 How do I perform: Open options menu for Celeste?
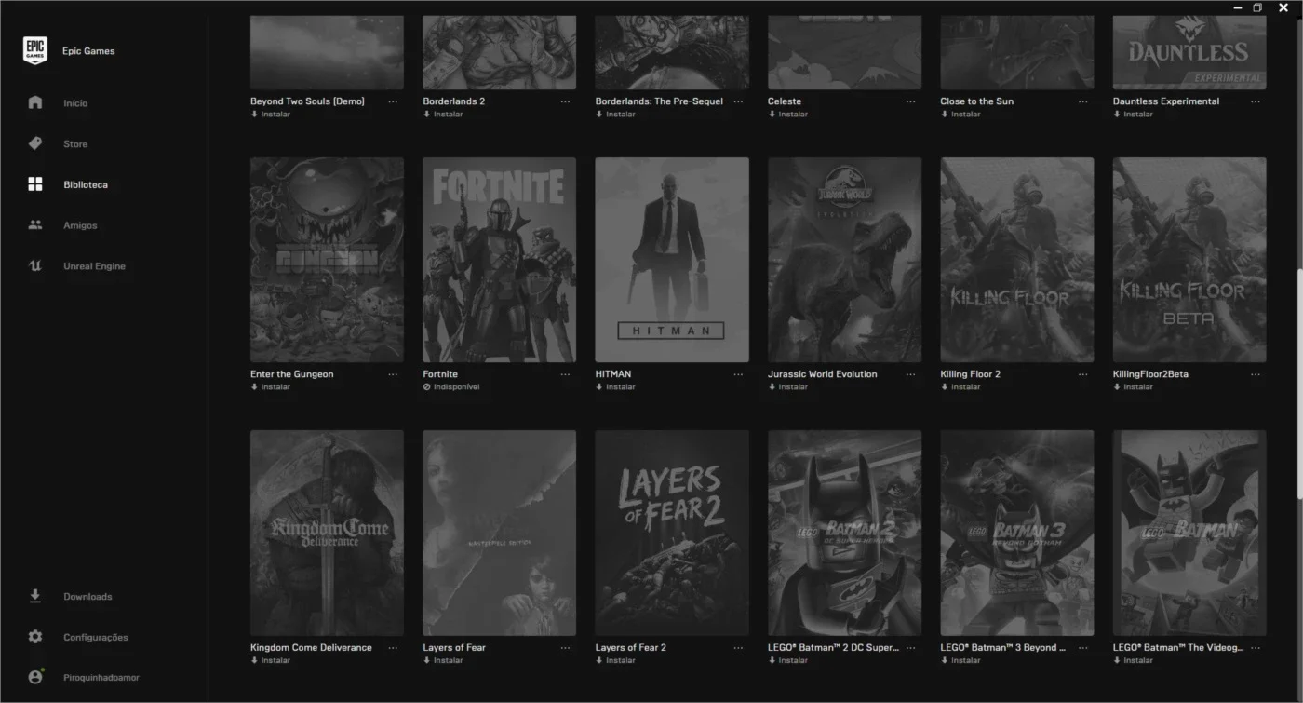(x=910, y=101)
